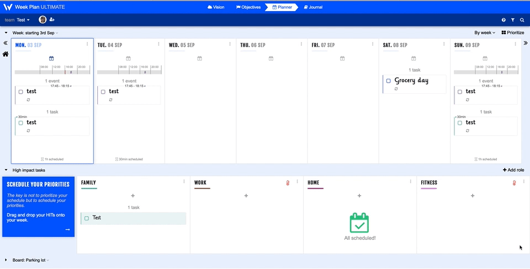
Task: Add a task to the Fitness role
Action: pos(473,196)
